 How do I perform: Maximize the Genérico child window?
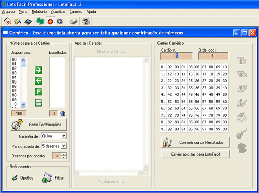(x=244, y=33)
